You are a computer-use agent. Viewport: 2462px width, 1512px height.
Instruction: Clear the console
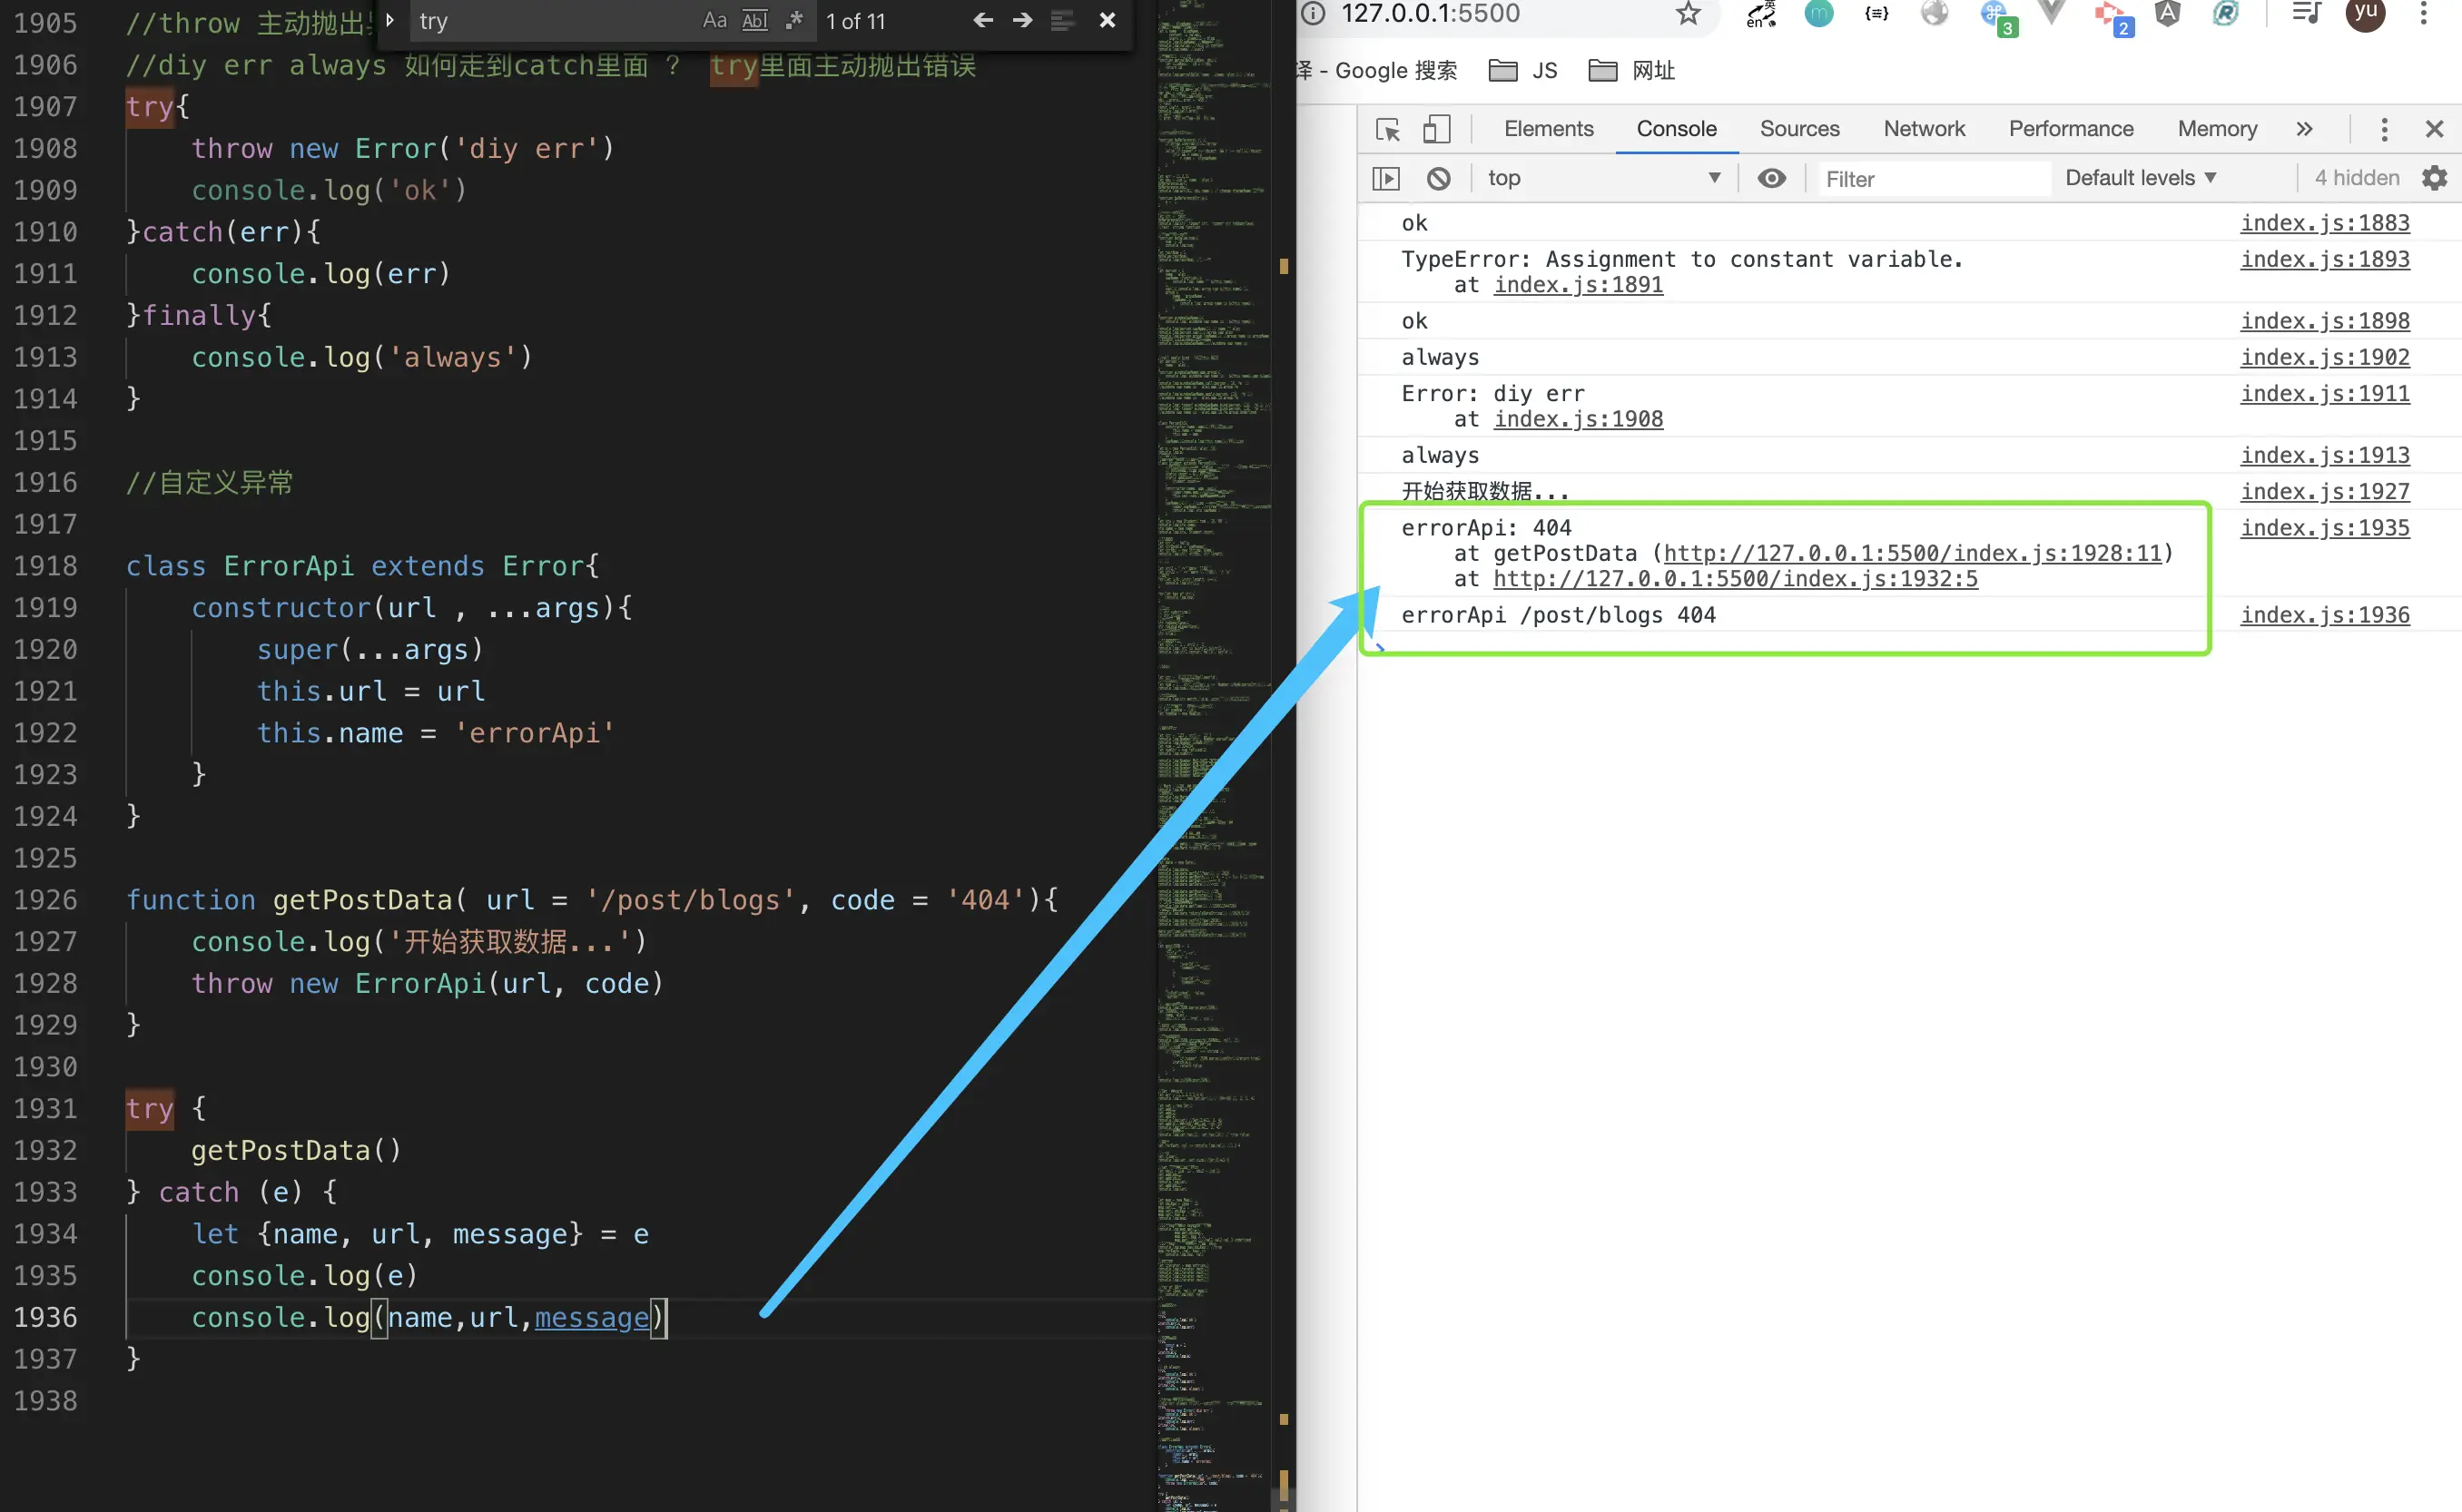[x=1438, y=179]
